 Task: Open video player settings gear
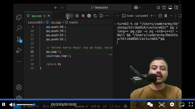point(172,104)
